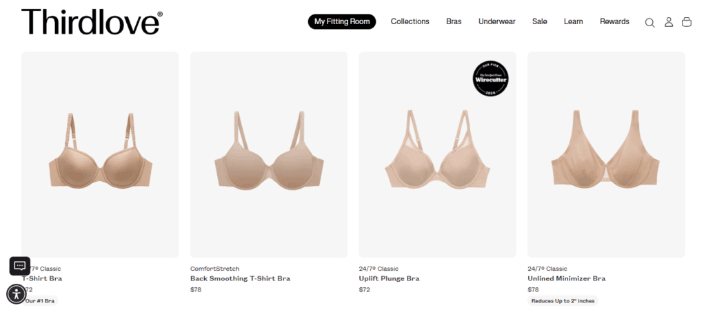706x310 pixels.
Task: Go to the Rewards page
Action: [614, 21]
